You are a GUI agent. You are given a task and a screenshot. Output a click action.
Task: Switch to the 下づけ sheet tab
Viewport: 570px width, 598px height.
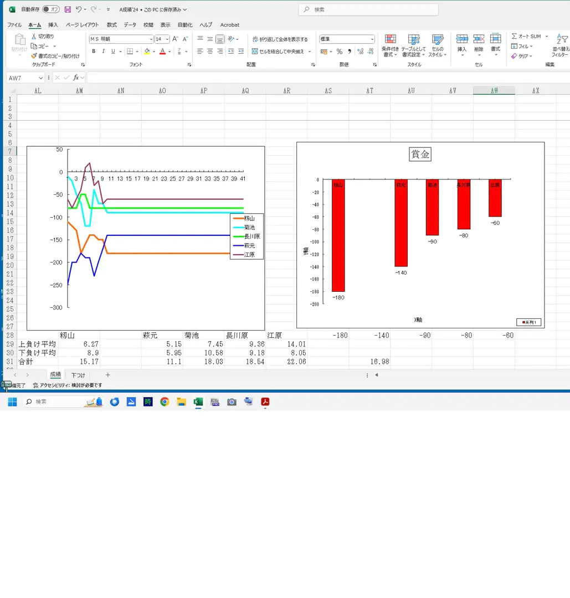tap(78, 375)
